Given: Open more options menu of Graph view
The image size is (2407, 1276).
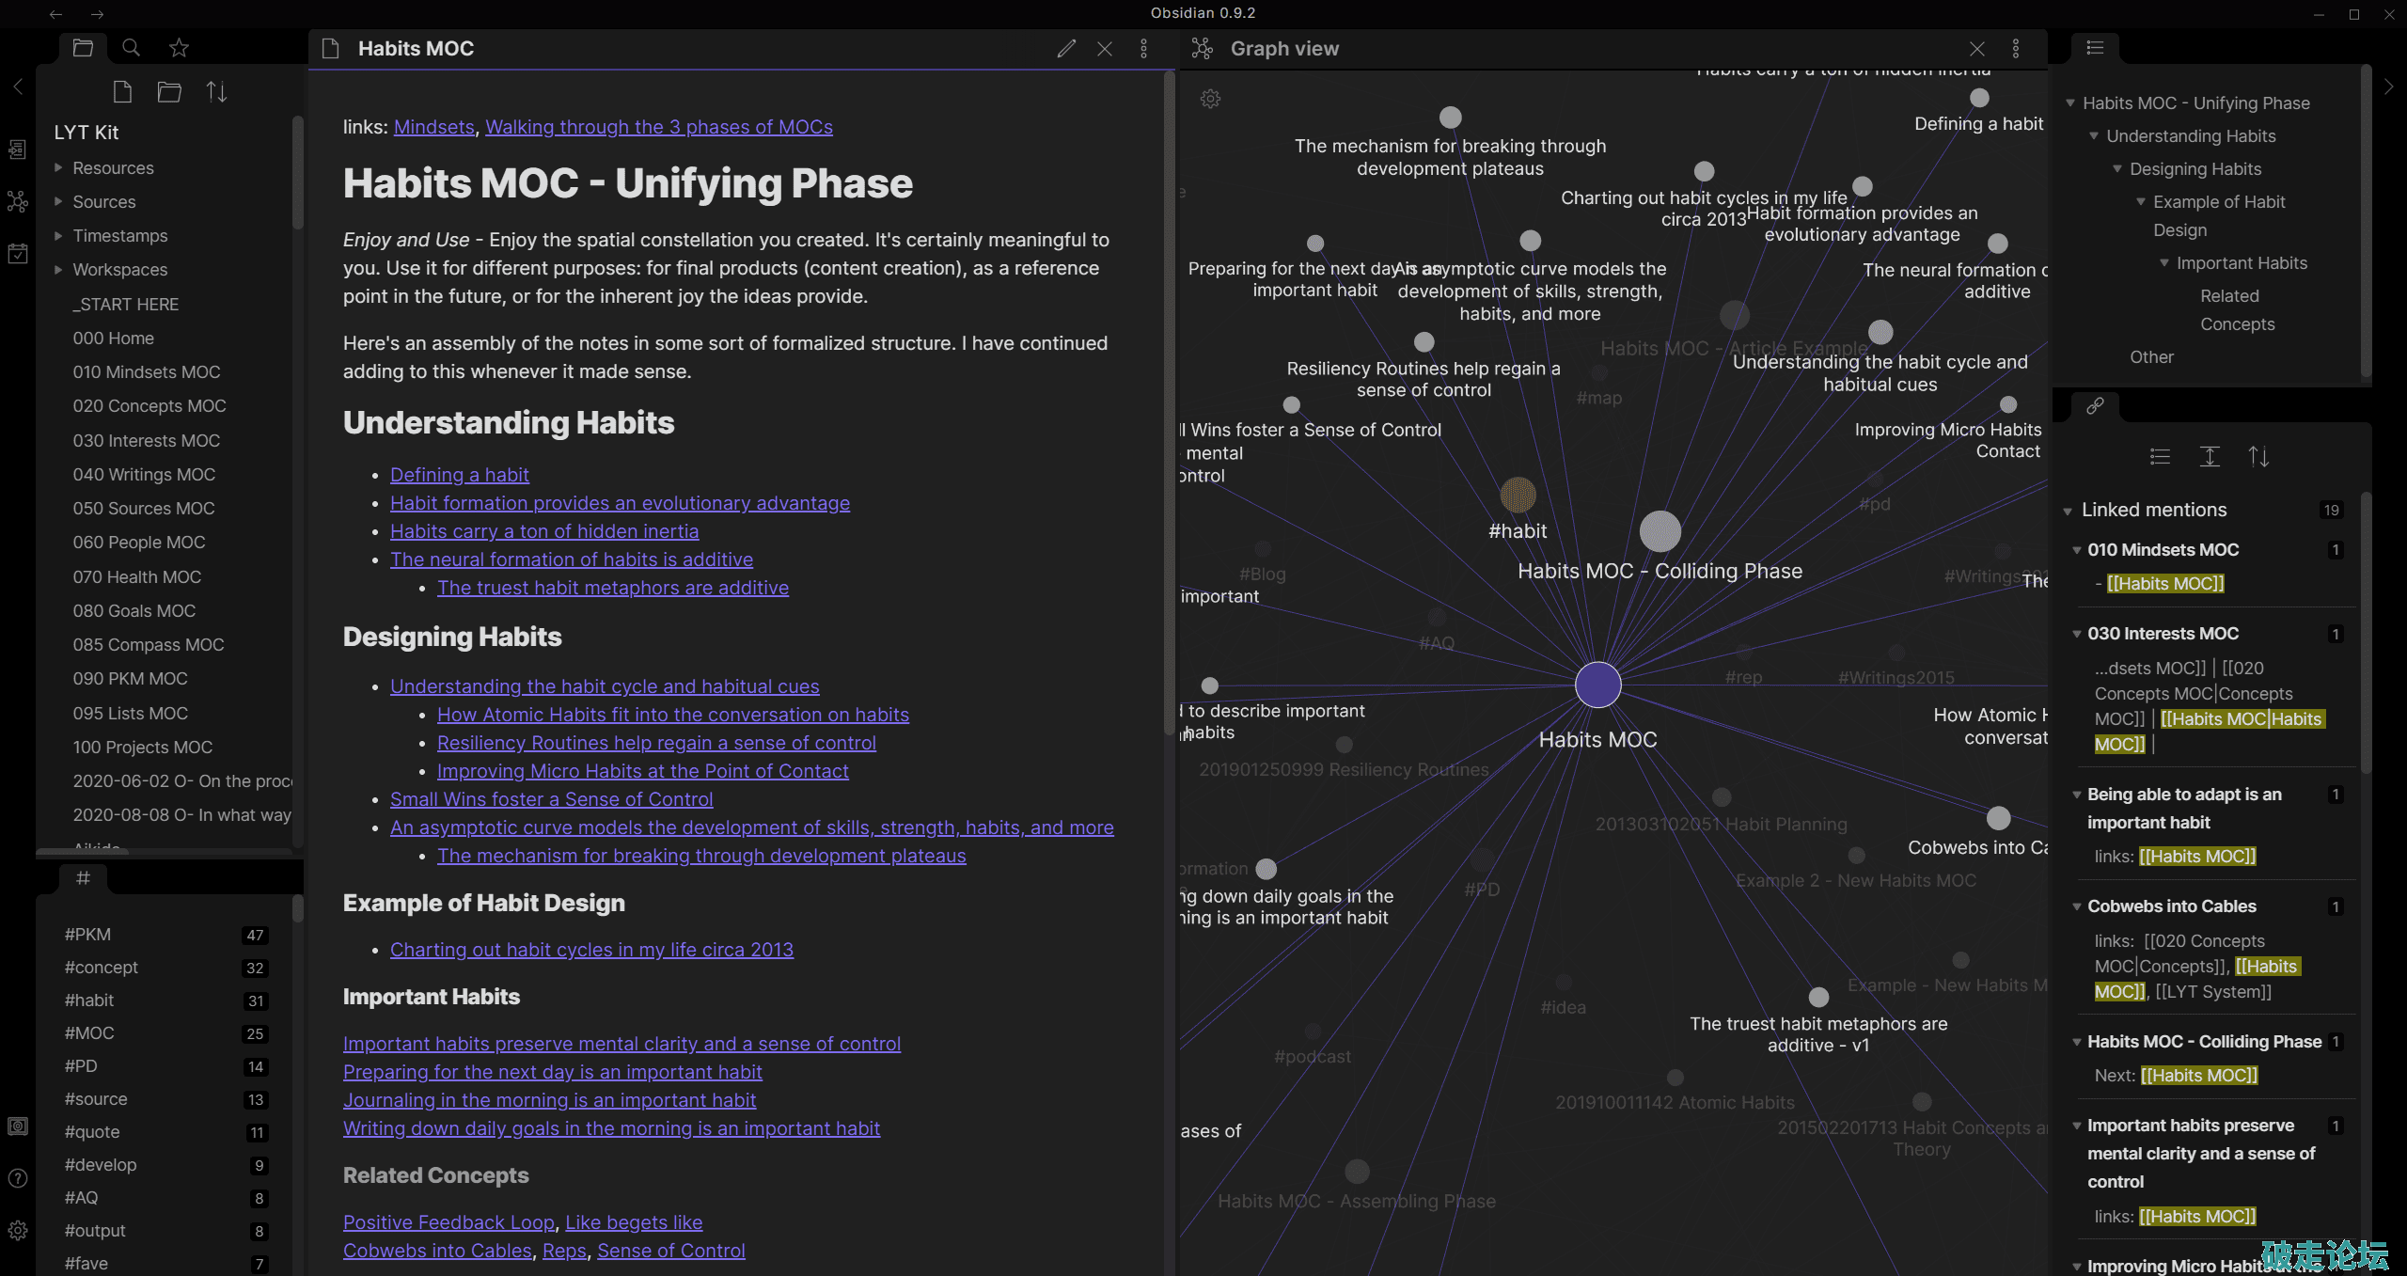Looking at the screenshot, I should 2016,49.
